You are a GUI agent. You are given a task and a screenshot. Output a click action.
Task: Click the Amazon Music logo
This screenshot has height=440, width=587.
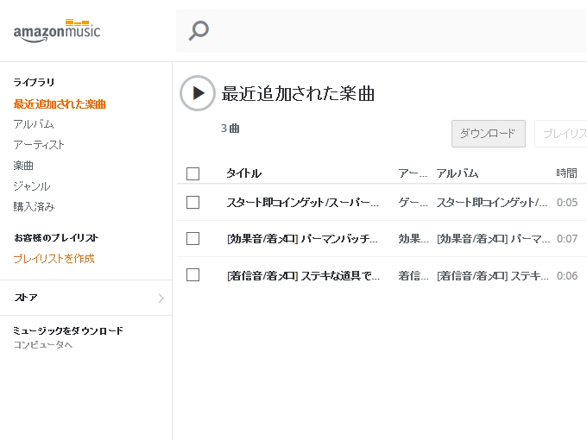click(57, 30)
